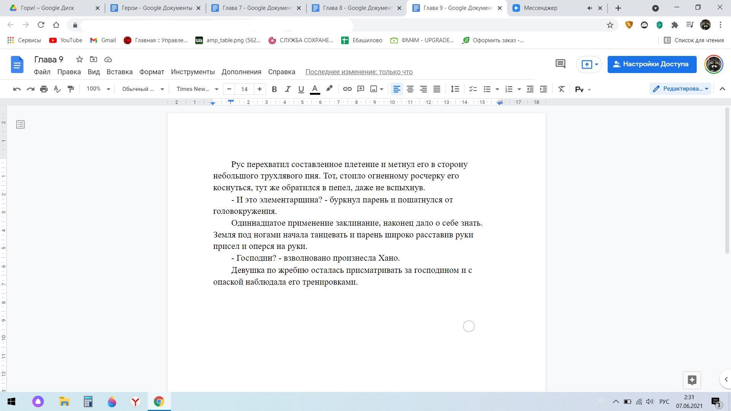This screenshot has height=411, width=731.
Task: Click the font size input field
Action: point(244,89)
